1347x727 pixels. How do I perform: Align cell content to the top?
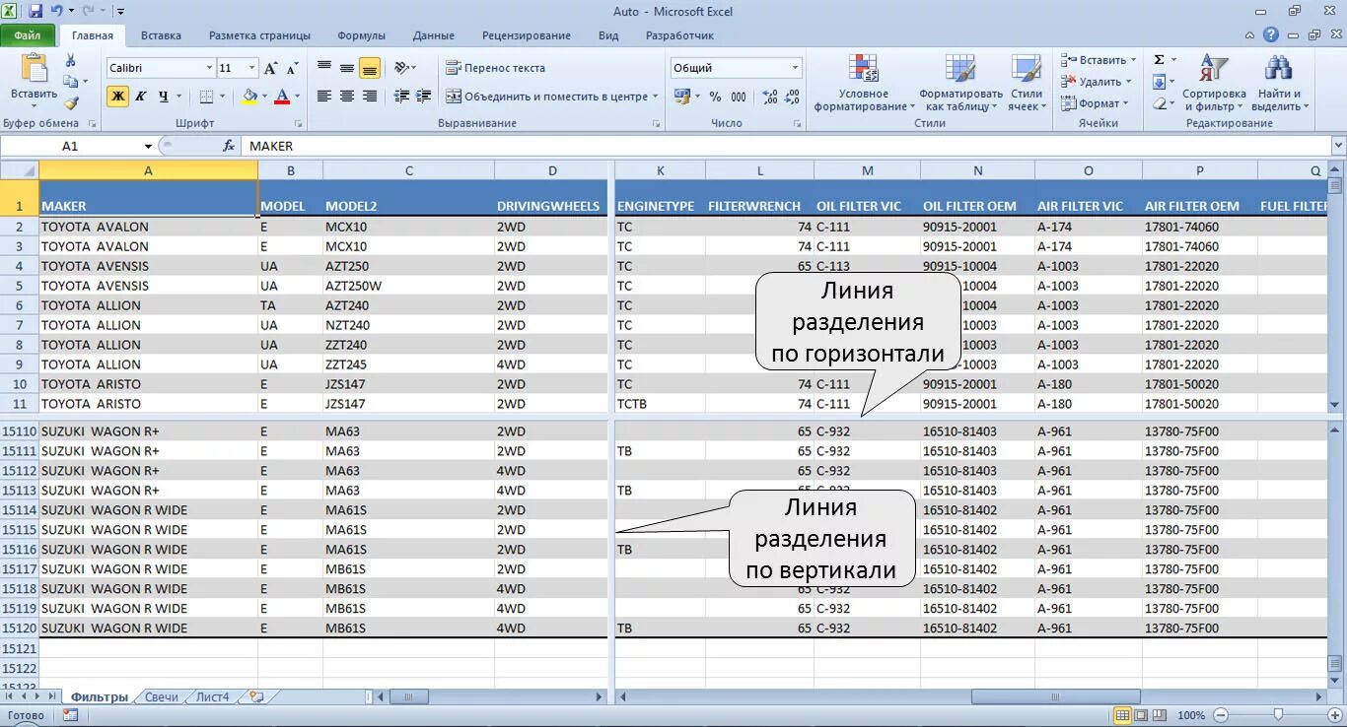pyautogui.click(x=324, y=68)
